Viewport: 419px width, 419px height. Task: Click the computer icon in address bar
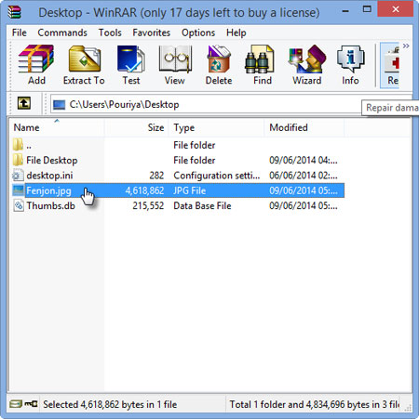point(59,105)
